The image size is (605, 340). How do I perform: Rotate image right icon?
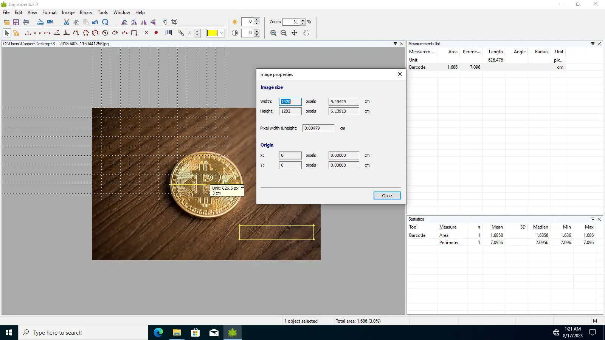134,22
